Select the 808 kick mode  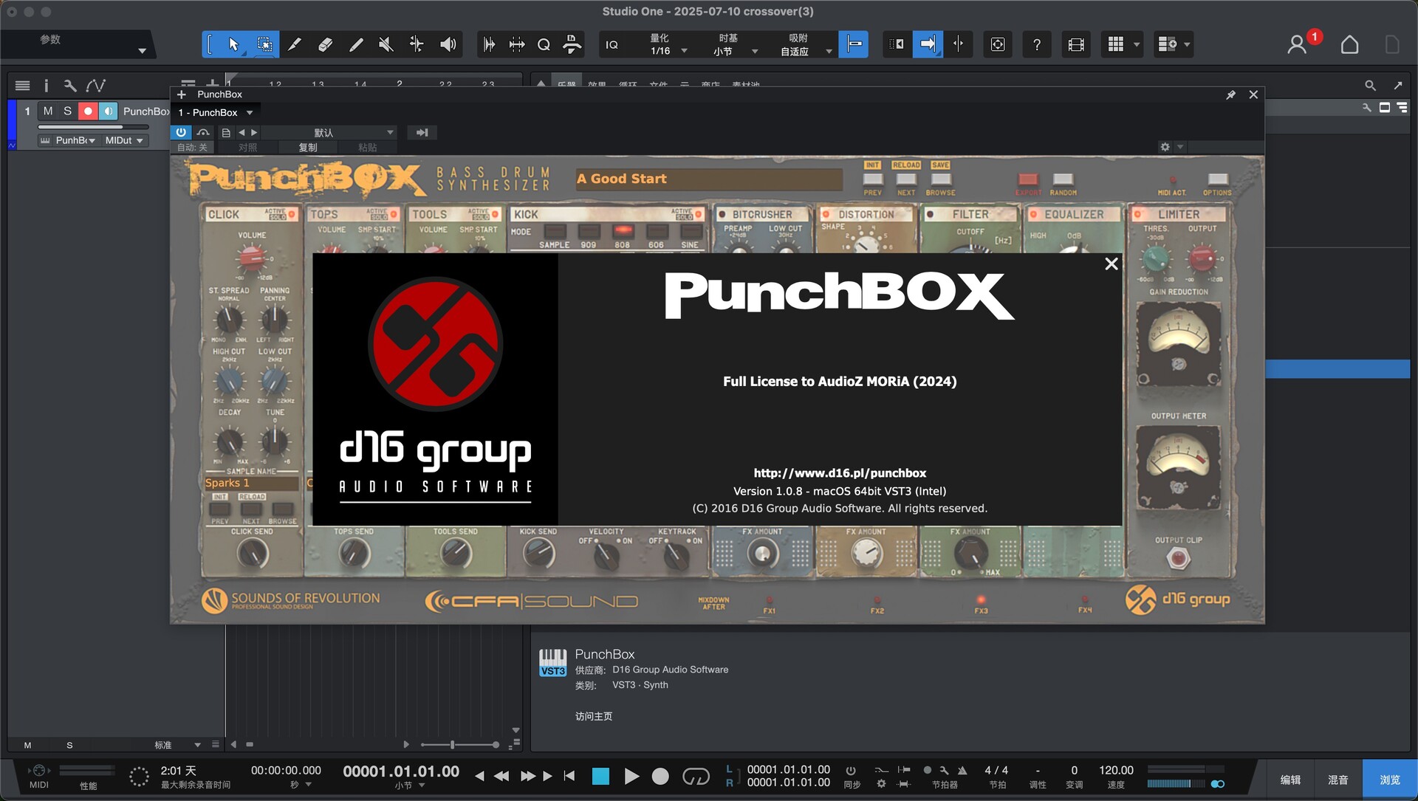[623, 231]
